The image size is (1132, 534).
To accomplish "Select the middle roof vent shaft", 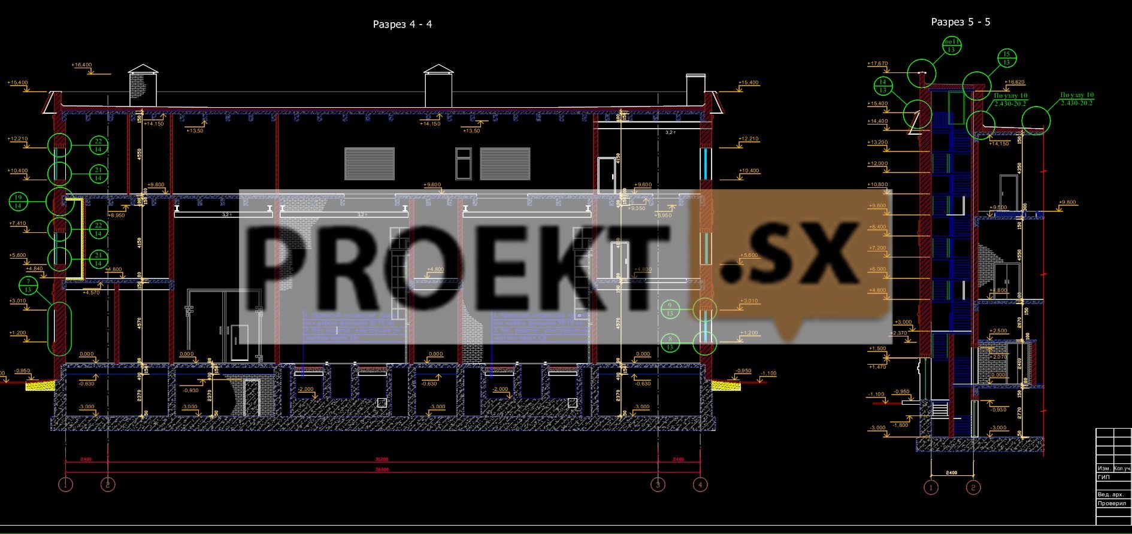I will click(x=438, y=86).
